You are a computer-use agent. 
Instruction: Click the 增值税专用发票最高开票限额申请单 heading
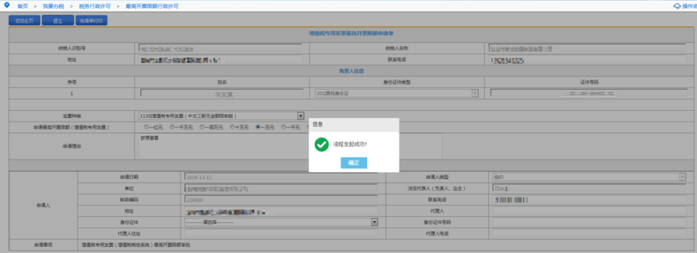click(351, 34)
